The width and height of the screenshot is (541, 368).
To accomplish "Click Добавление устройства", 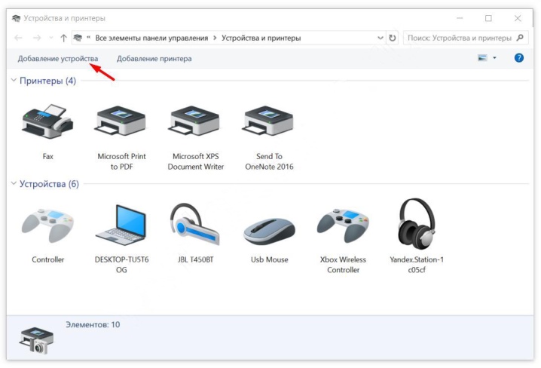I will (x=58, y=59).
